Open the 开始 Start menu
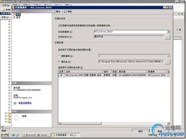The width and height of the screenshot is (186, 139). coord(5,135)
